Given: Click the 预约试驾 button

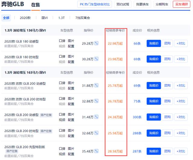Looking at the screenshot, I should point(123,4).
